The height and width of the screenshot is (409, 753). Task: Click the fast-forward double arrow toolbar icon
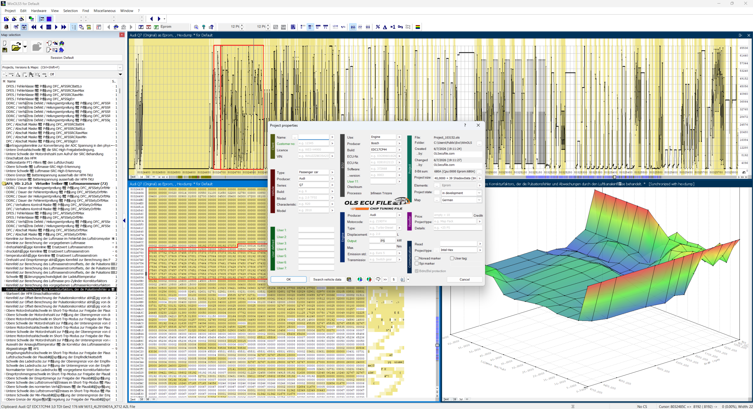pyautogui.click(x=64, y=27)
